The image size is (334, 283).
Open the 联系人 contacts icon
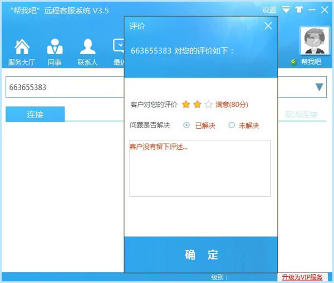point(87,52)
